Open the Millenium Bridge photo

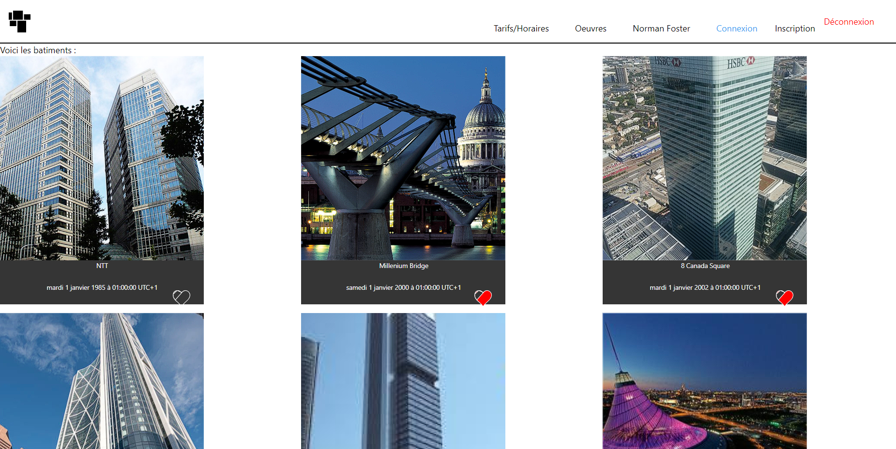point(403,158)
